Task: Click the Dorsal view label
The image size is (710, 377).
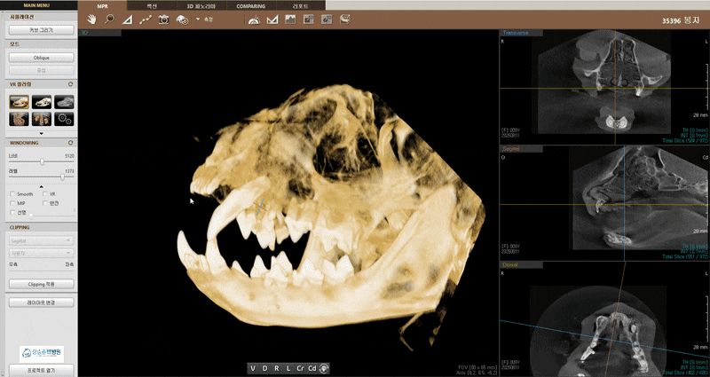Action: point(521,264)
